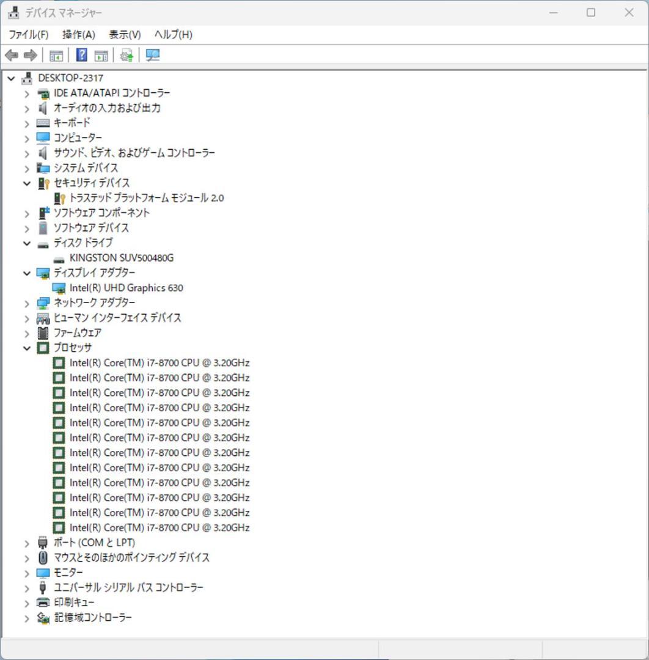Toggle the console tree panel toolbar icon
This screenshot has height=660, width=649.
coord(56,55)
